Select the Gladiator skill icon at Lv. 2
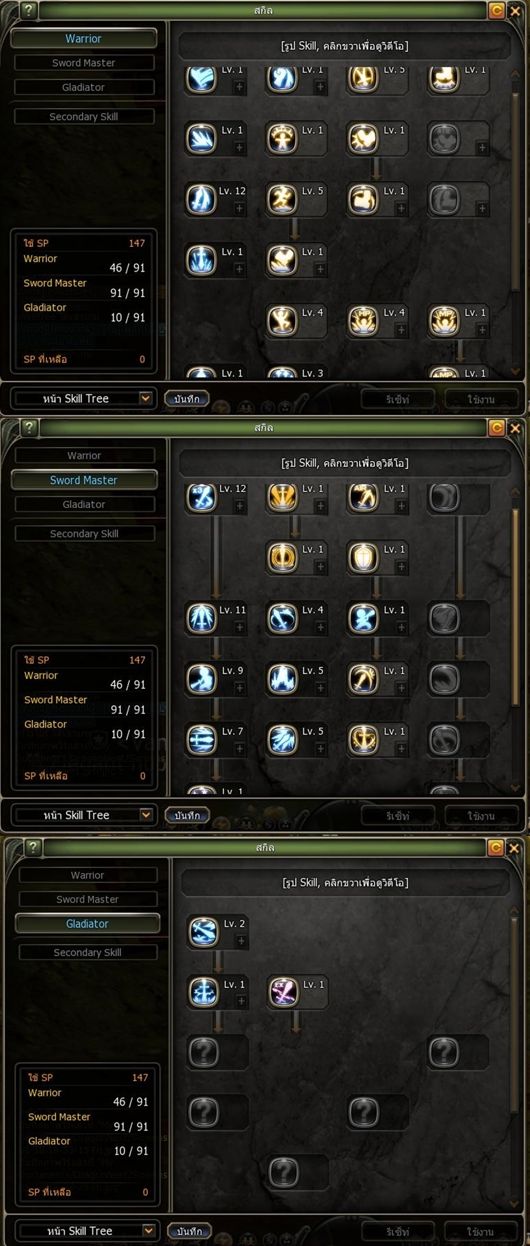This screenshot has width=530, height=1246. (203, 932)
